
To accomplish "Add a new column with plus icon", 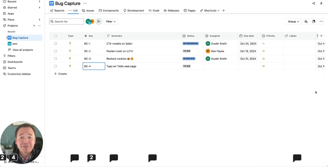I will [x=321, y=36].
